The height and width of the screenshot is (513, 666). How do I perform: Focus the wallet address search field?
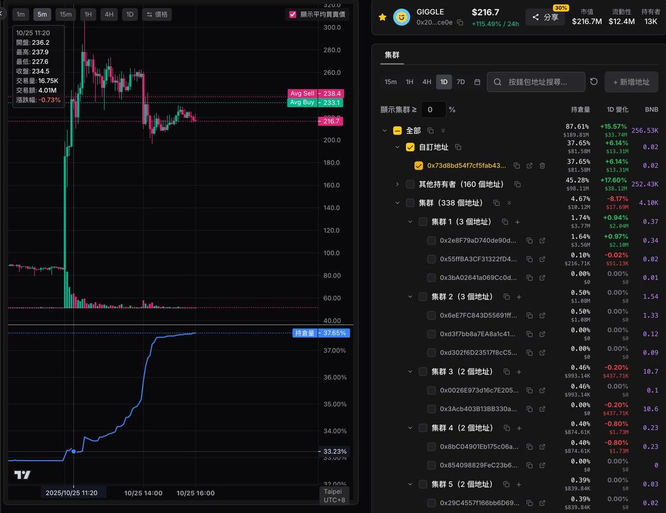coord(536,82)
